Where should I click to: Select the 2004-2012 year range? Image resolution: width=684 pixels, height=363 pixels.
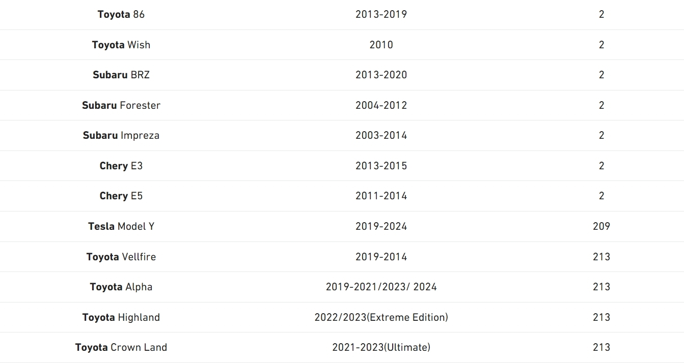[x=381, y=105]
